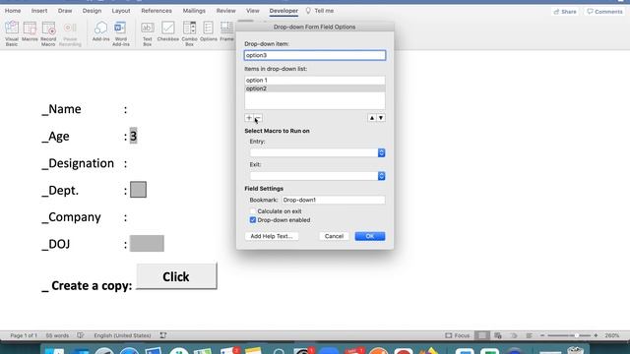Open the Macros list

coord(30,32)
